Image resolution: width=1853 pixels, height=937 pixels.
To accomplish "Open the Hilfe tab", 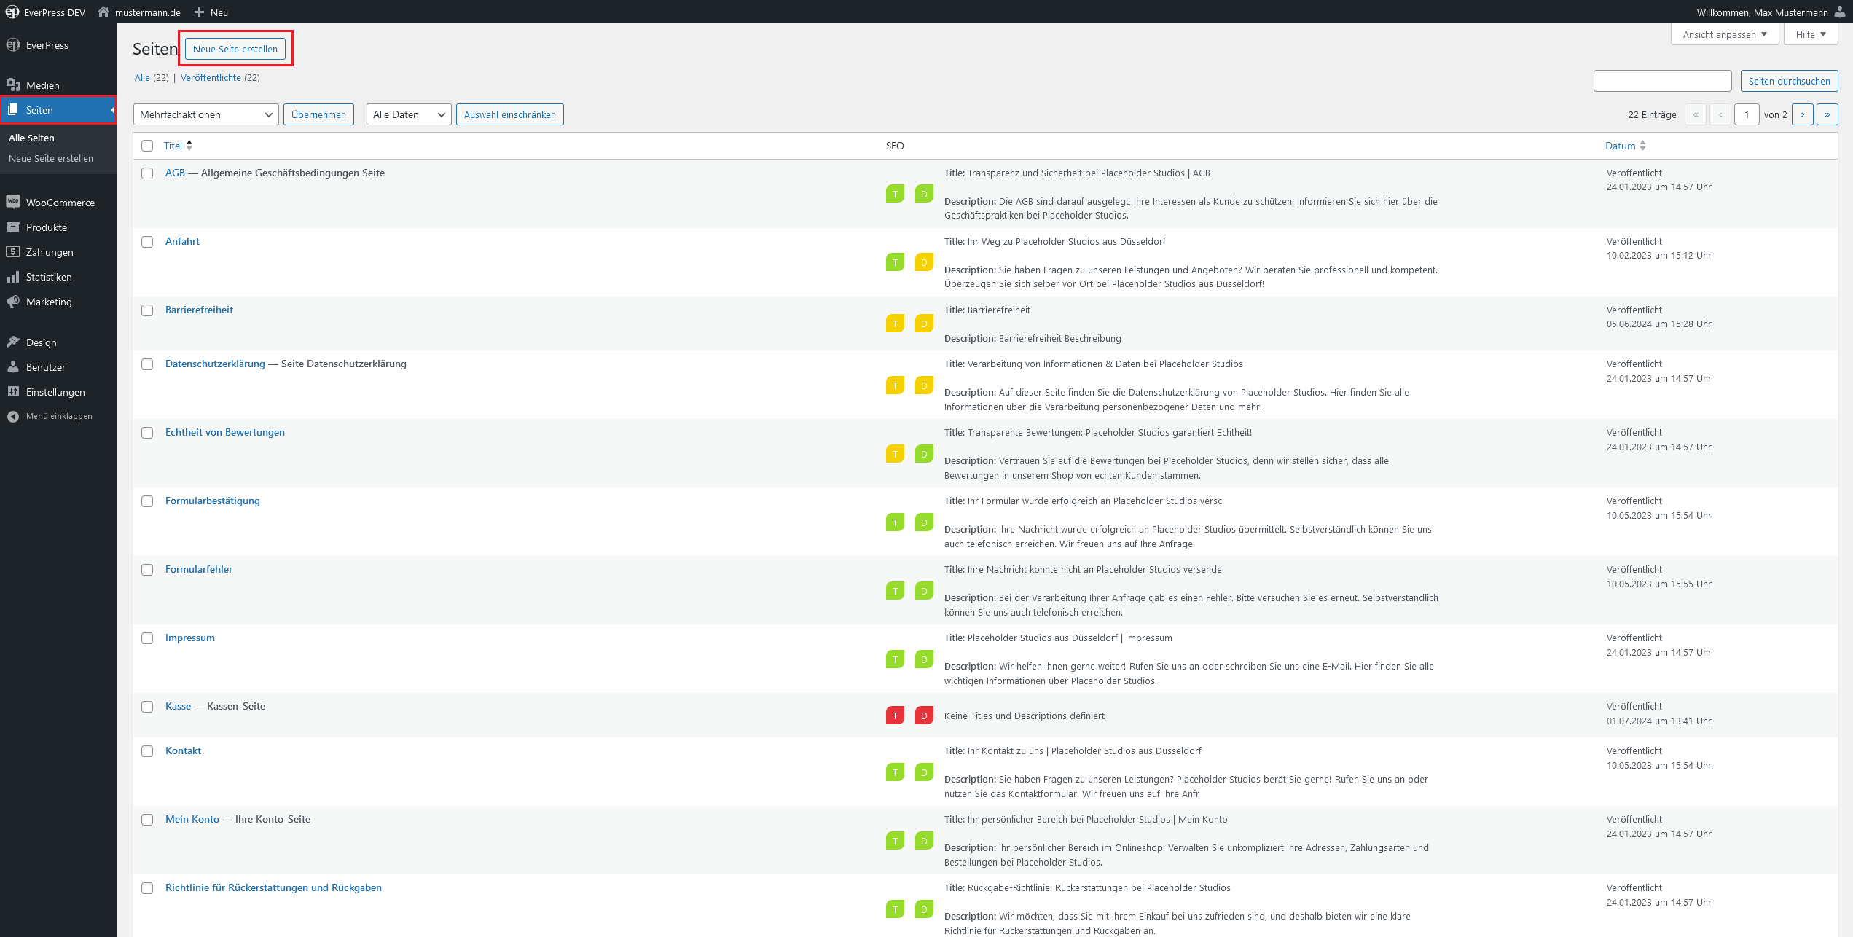I will 1810,34.
